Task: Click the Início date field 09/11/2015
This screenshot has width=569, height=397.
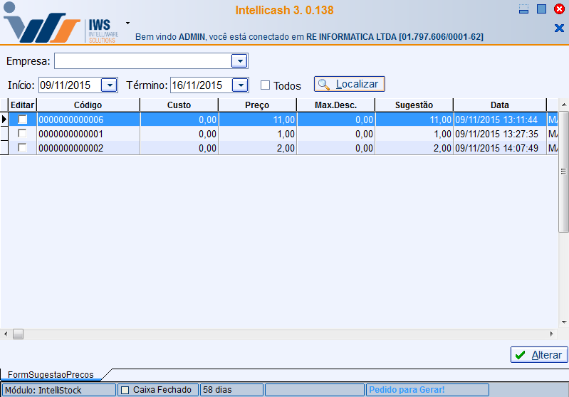Action: [x=70, y=85]
